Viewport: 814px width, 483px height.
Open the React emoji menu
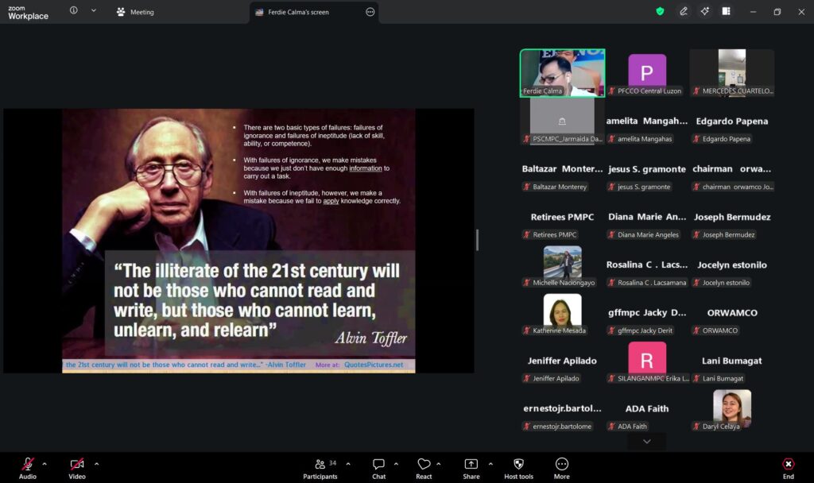tap(424, 465)
